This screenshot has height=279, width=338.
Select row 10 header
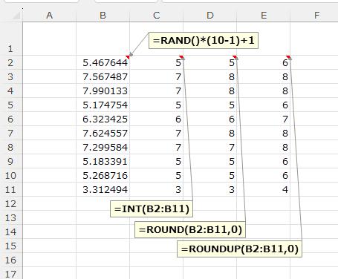[x=11, y=175]
